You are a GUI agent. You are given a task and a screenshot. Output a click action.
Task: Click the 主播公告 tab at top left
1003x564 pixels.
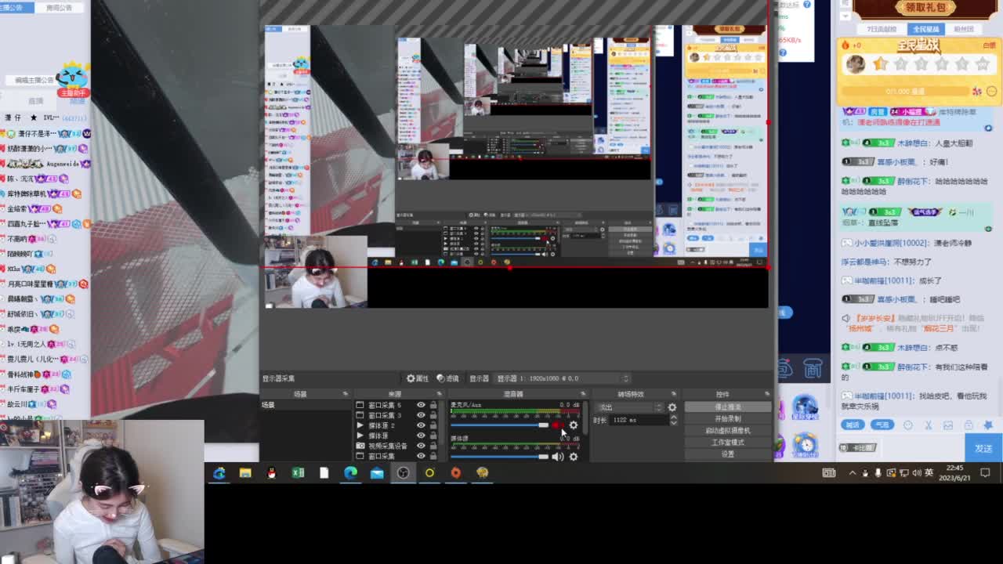click(17, 7)
